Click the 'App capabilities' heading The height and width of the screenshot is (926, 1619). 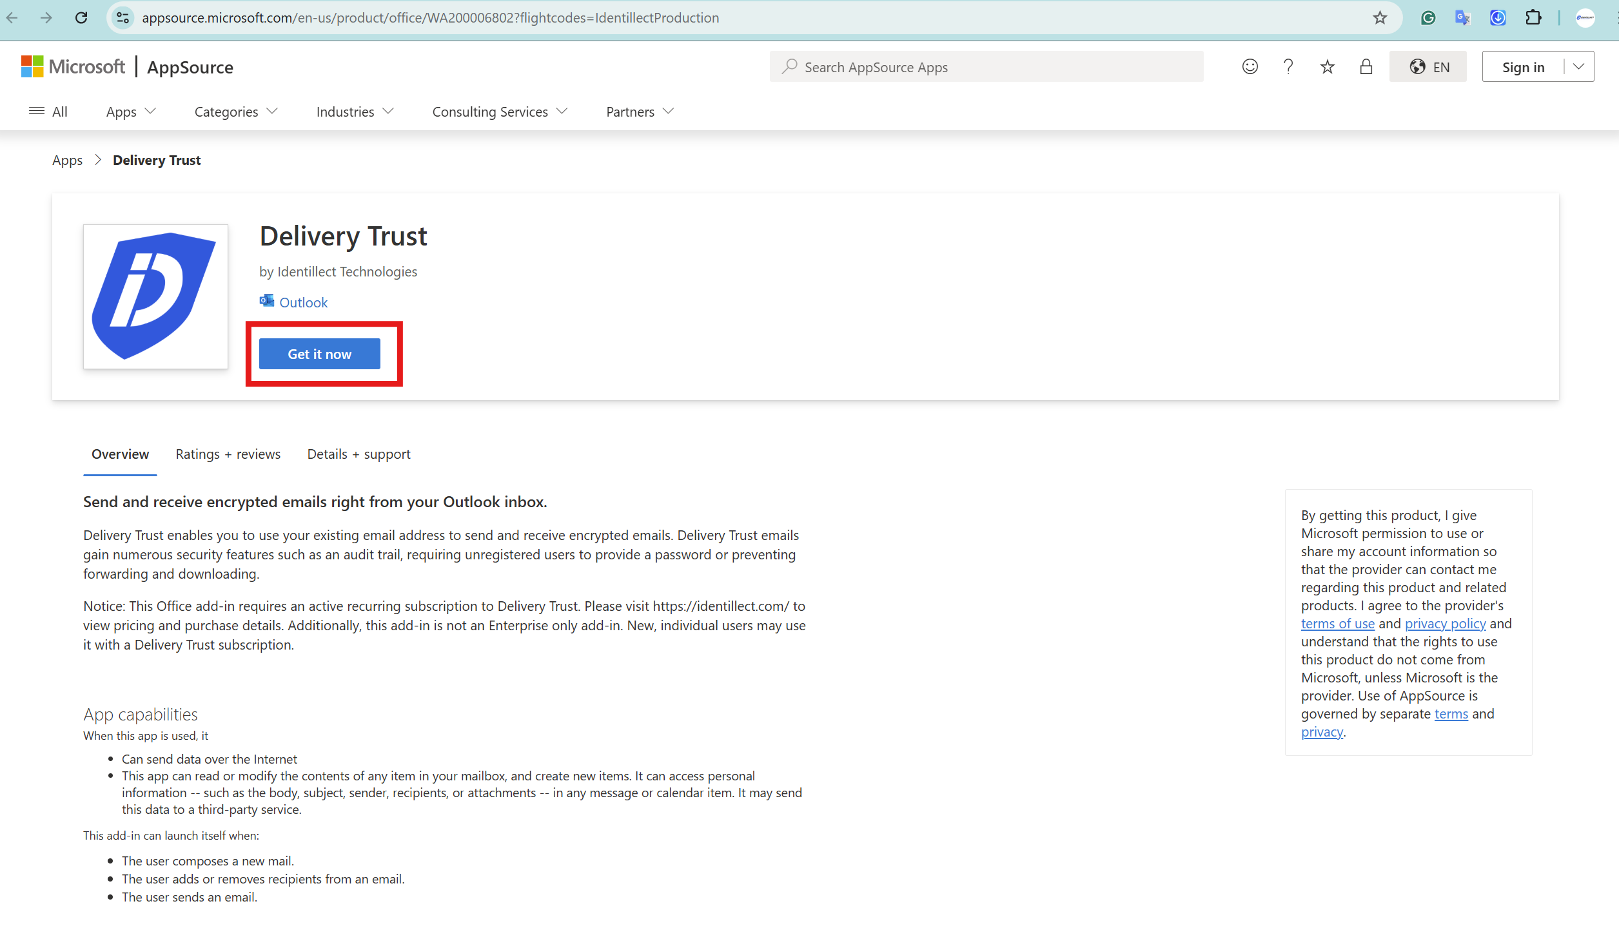pos(141,714)
